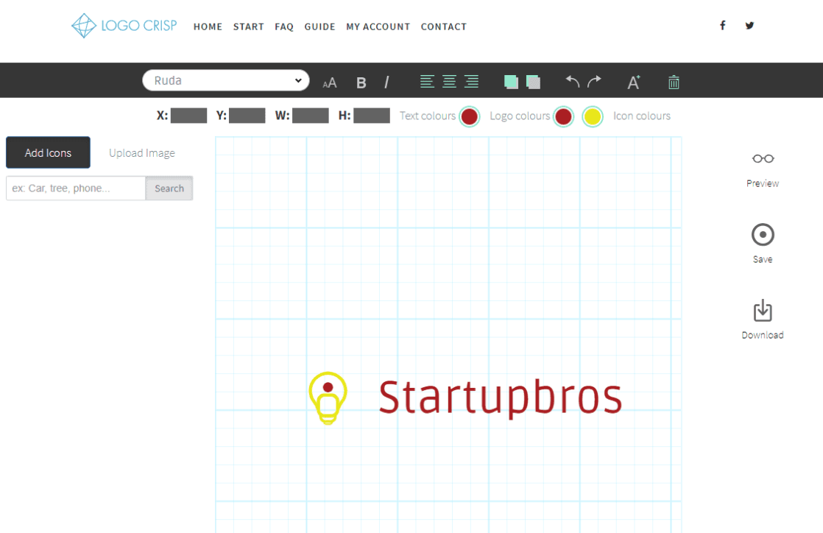Switch to the Add Icons tab
823x533 pixels.
click(49, 153)
